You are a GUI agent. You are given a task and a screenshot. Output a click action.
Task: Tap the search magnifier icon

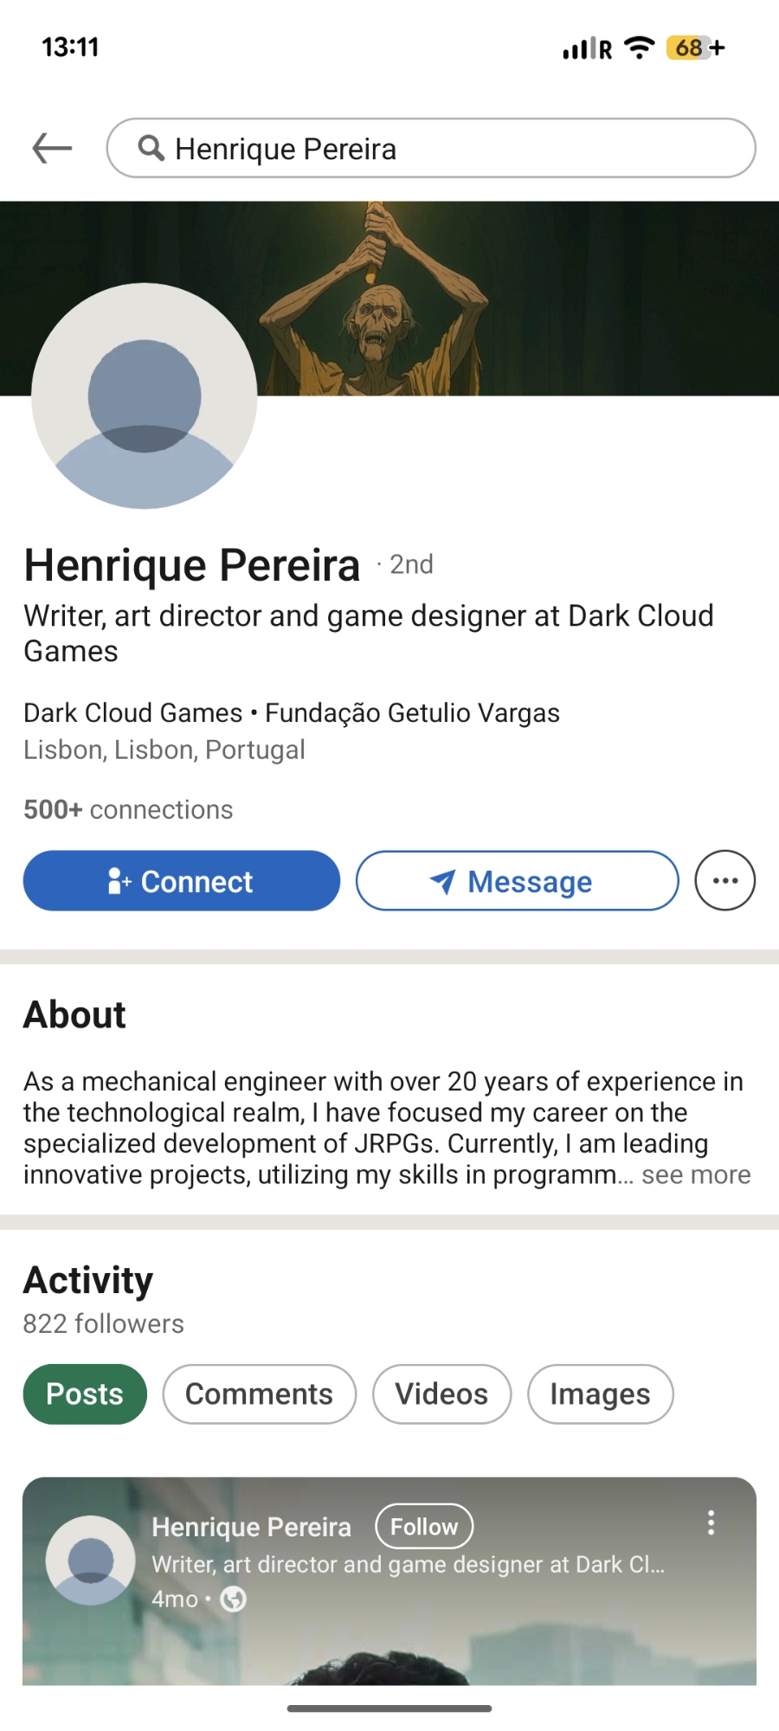[x=151, y=148]
